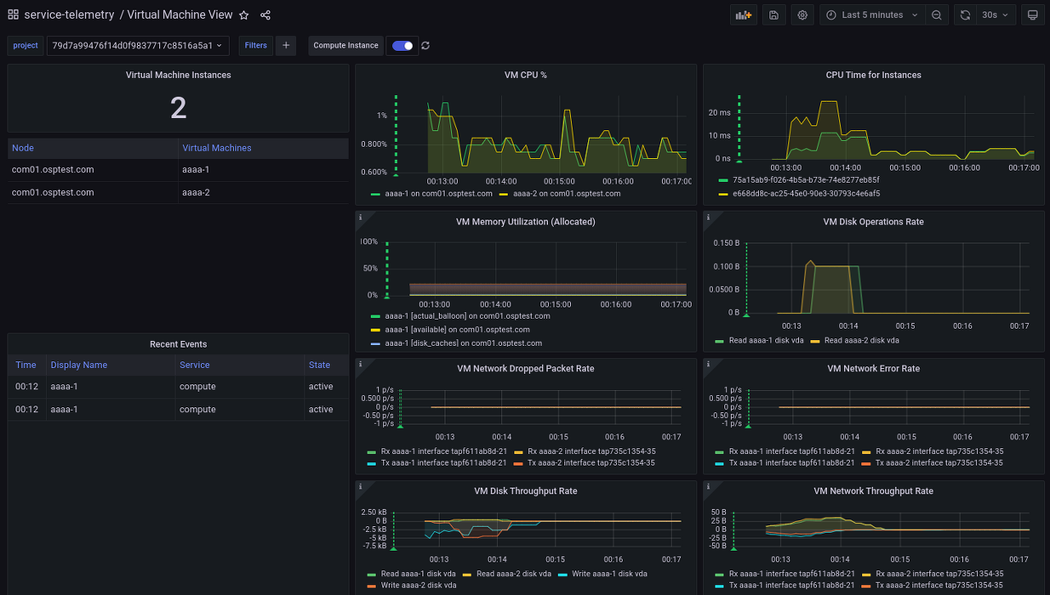Toggle Tx aaaa-2 tap735c1354-35 in Dropped Packet

tap(591, 463)
